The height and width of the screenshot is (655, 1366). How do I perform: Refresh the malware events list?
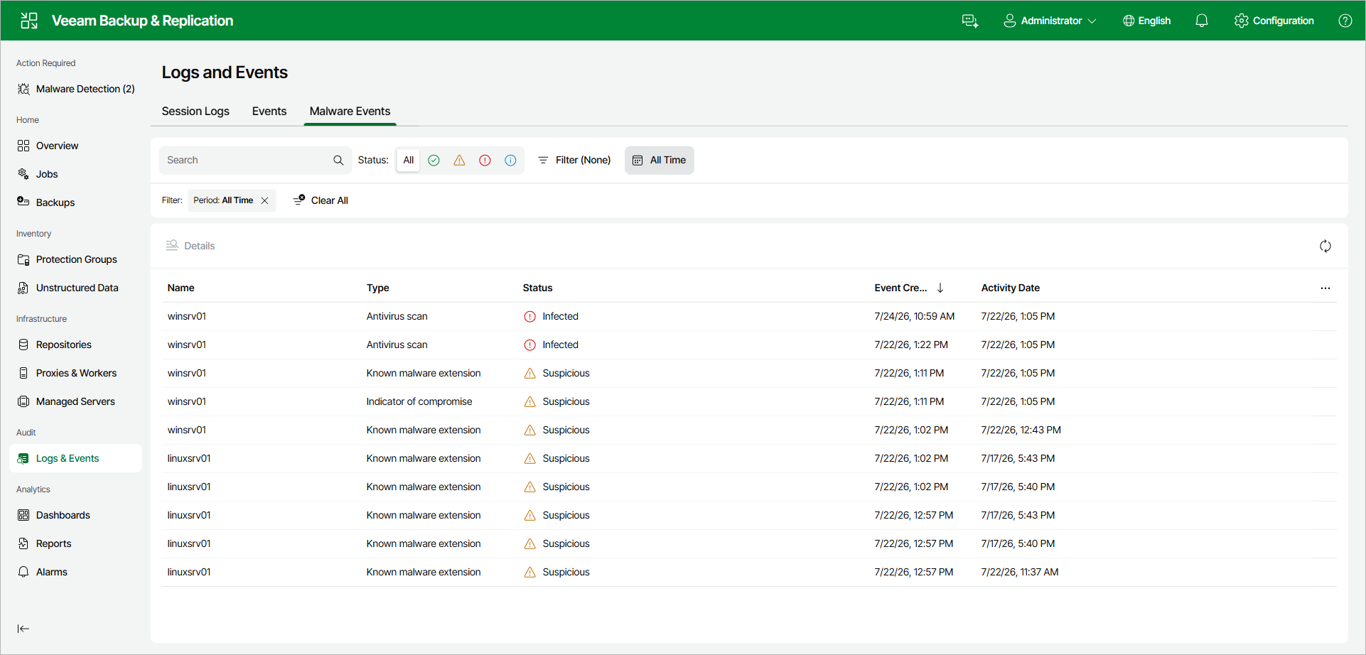[x=1325, y=246]
